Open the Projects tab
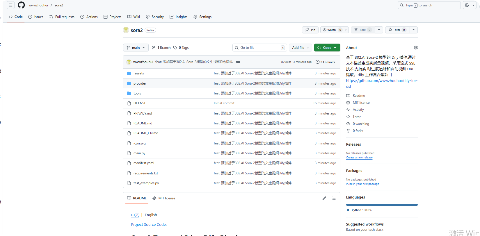480x236 pixels. [x=113, y=17]
